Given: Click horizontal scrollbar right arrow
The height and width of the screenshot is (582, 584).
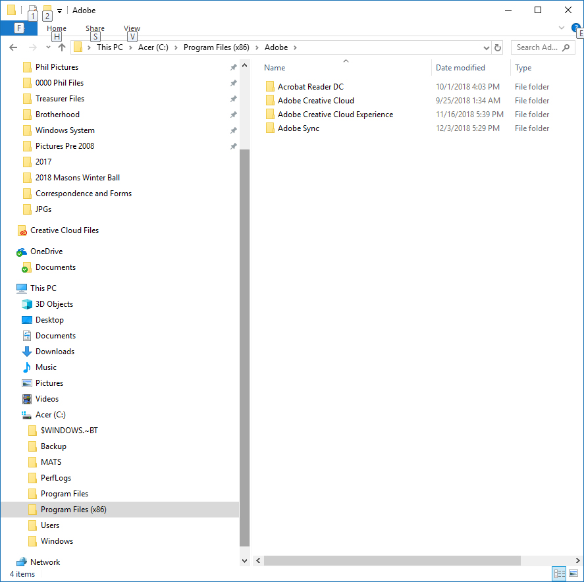Looking at the screenshot, I should (x=577, y=560).
